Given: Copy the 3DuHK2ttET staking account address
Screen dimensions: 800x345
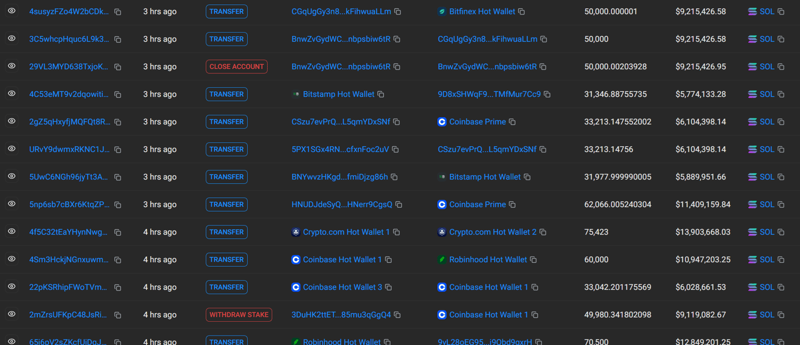Looking at the screenshot, I should pos(397,315).
